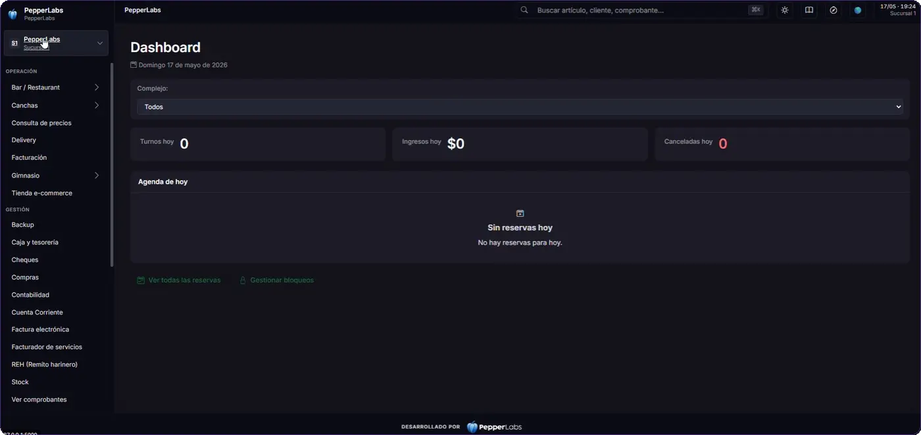Click the calendar icon beside Ver todas las reservas
The width and height of the screenshot is (921, 435).
(x=141, y=280)
